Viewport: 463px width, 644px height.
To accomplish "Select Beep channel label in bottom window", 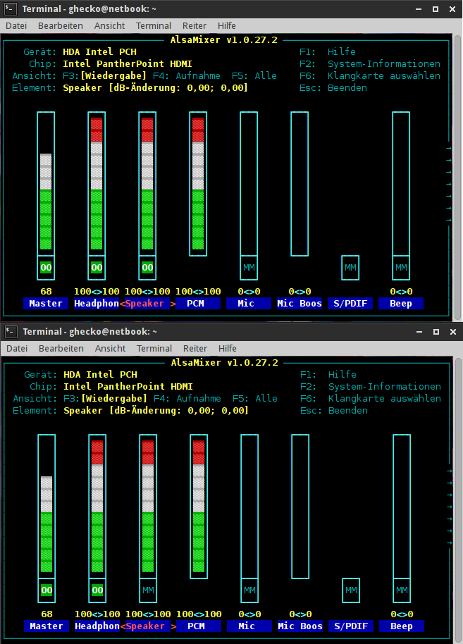I will point(402,626).
